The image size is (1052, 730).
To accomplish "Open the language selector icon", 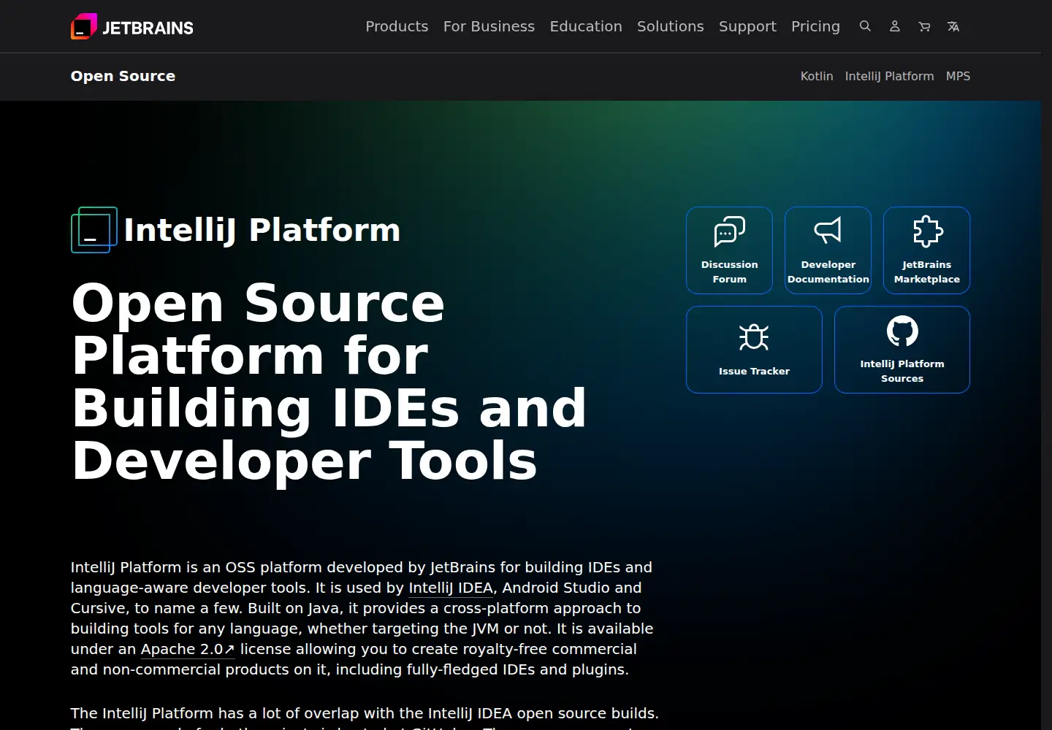I will [x=953, y=26].
